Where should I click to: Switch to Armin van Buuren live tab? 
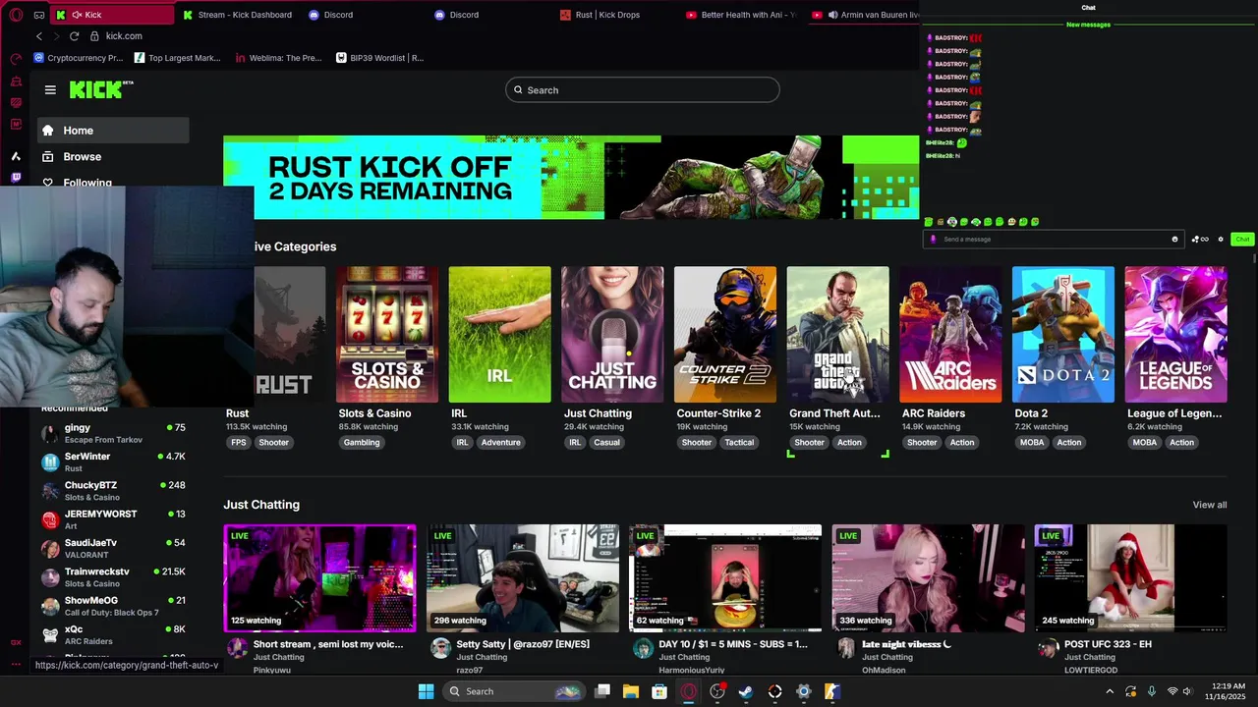tap(865, 15)
